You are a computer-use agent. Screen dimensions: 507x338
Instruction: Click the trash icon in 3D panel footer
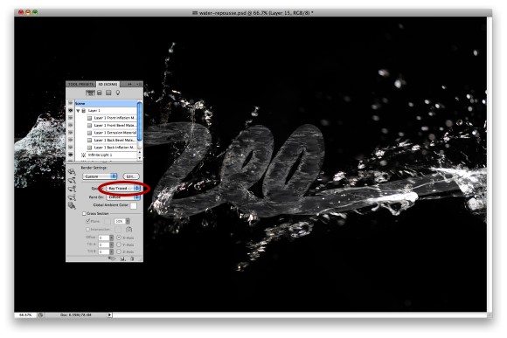coord(132,259)
